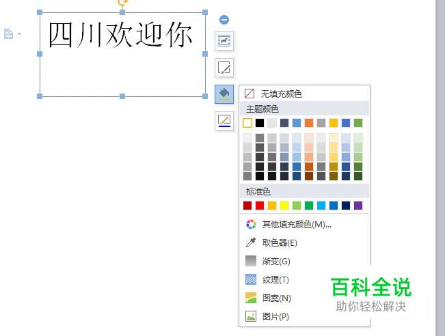The image size is (445, 336).
Task: Pick dark slate blue theme swatch
Action: pos(284,123)
